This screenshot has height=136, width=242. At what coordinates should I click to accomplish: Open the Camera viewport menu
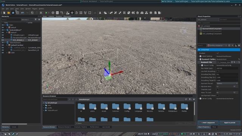(51, 16)
